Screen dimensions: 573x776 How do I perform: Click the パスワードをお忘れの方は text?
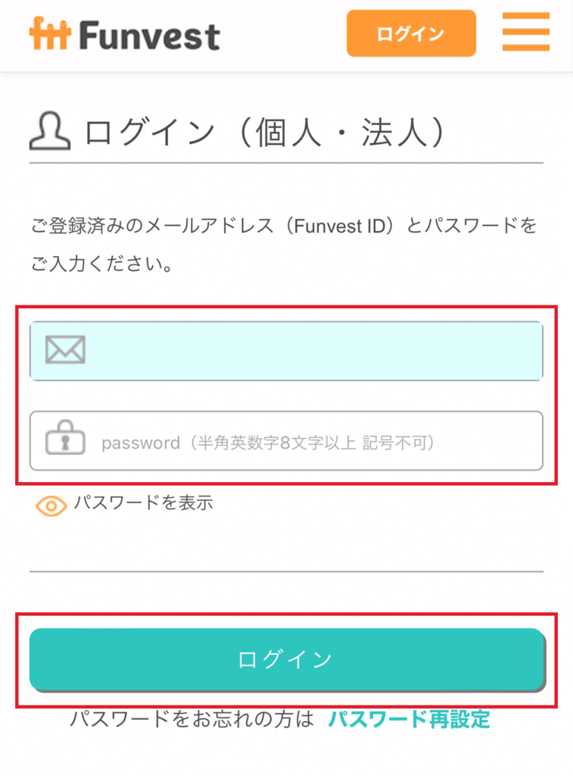point(192,719)
